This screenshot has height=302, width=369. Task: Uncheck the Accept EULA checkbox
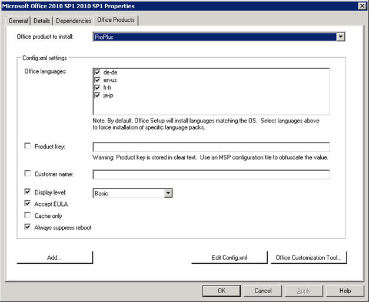28,203
